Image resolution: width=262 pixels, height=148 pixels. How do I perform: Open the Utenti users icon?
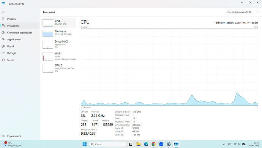3,46
